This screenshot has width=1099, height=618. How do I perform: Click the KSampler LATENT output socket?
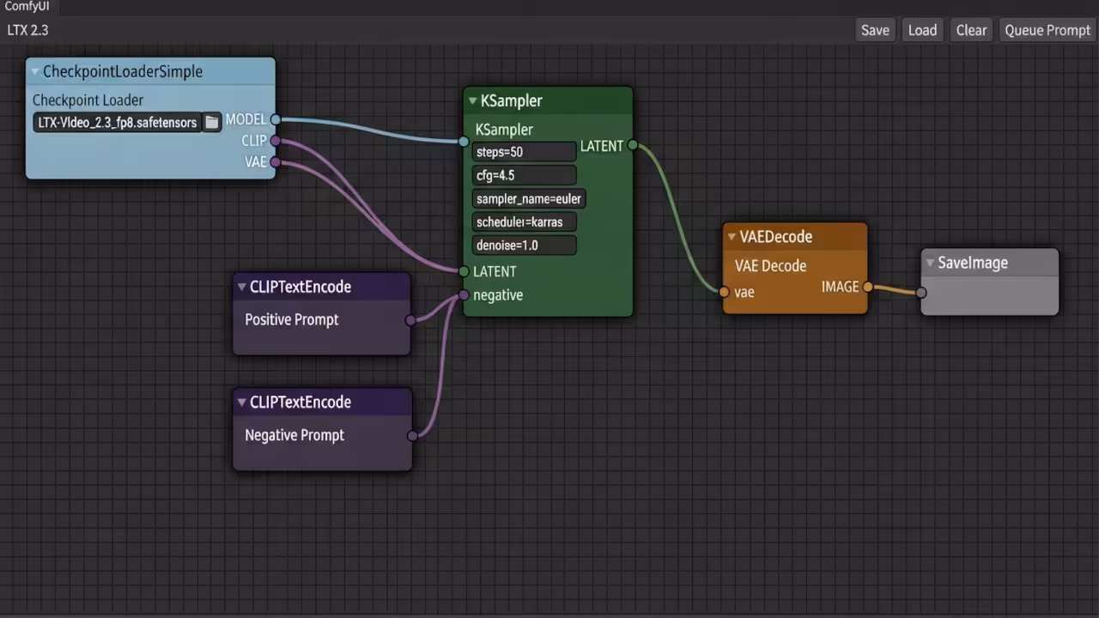pos(632,146)
